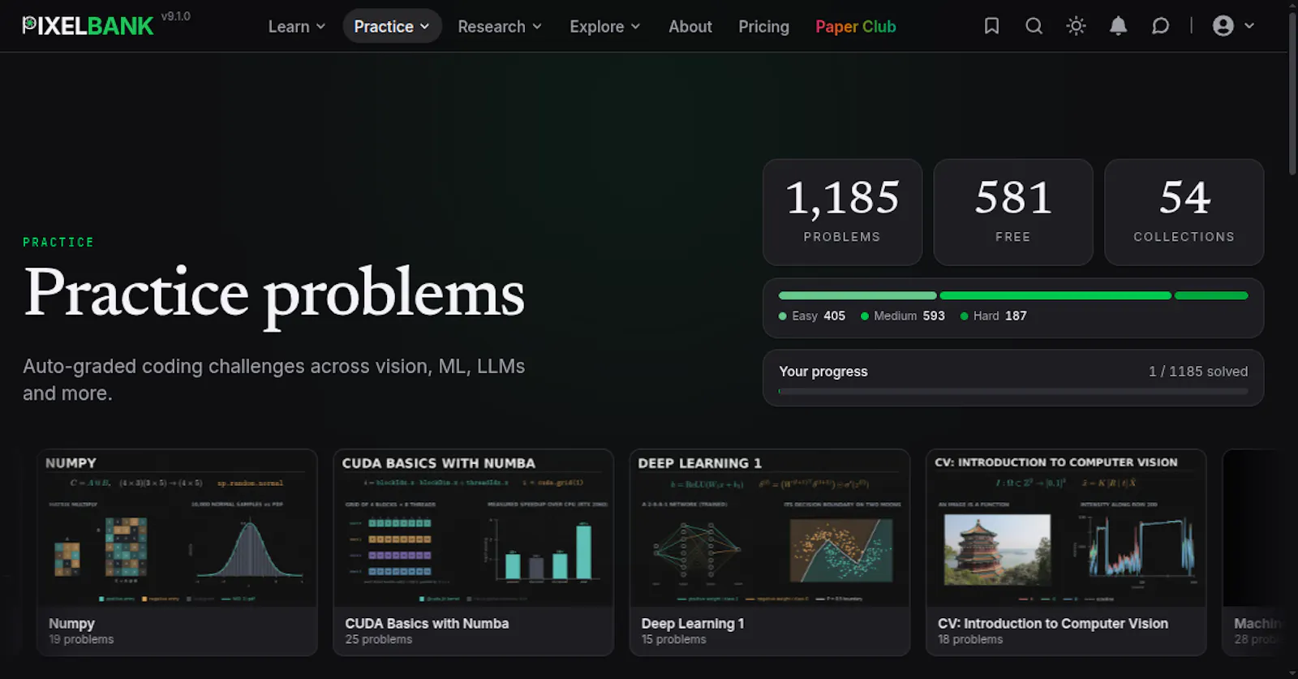Expand the Learn menu
The image size is (1298, 679).
pyautogui.click(x=297, y=26)
